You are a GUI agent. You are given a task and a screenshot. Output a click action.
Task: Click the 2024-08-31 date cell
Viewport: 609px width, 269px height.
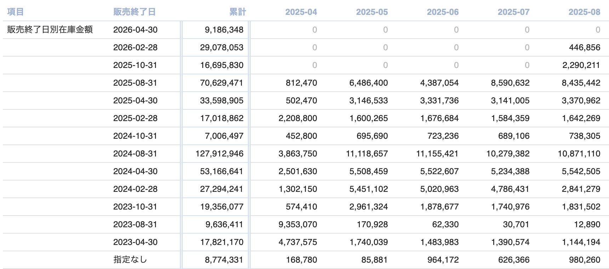(x=135, y=154)
